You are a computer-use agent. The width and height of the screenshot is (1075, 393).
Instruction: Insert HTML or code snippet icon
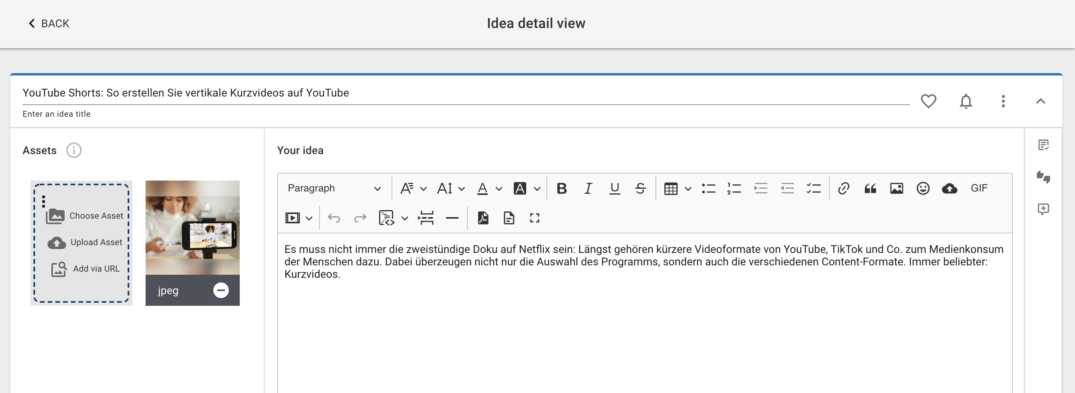tap(386, 218)
